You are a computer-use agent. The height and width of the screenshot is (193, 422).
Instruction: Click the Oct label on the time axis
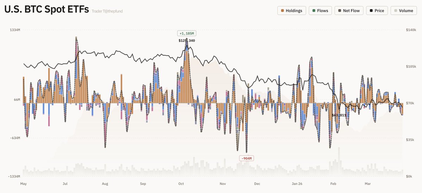(181, 184)
